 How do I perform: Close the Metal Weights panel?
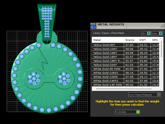pos(162,25)
